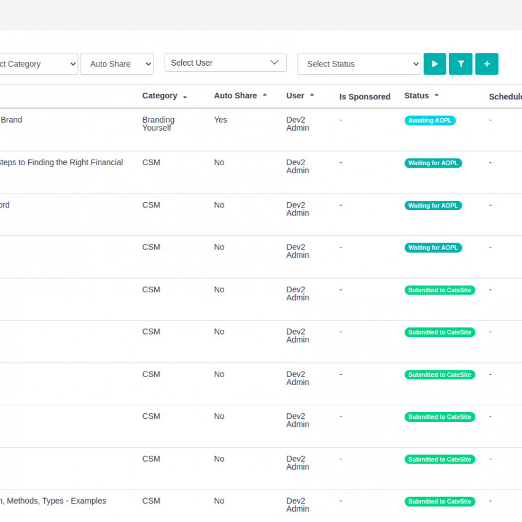Sort by User column arrow
Viewport: 522px width, 522px height.
click(x=312, y=96)
